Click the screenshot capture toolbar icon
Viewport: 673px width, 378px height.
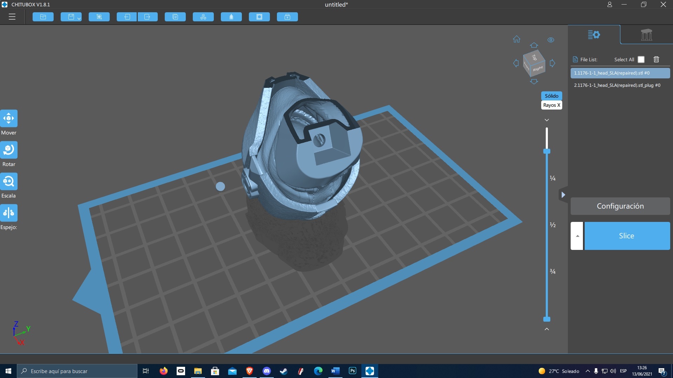[99, 17]
